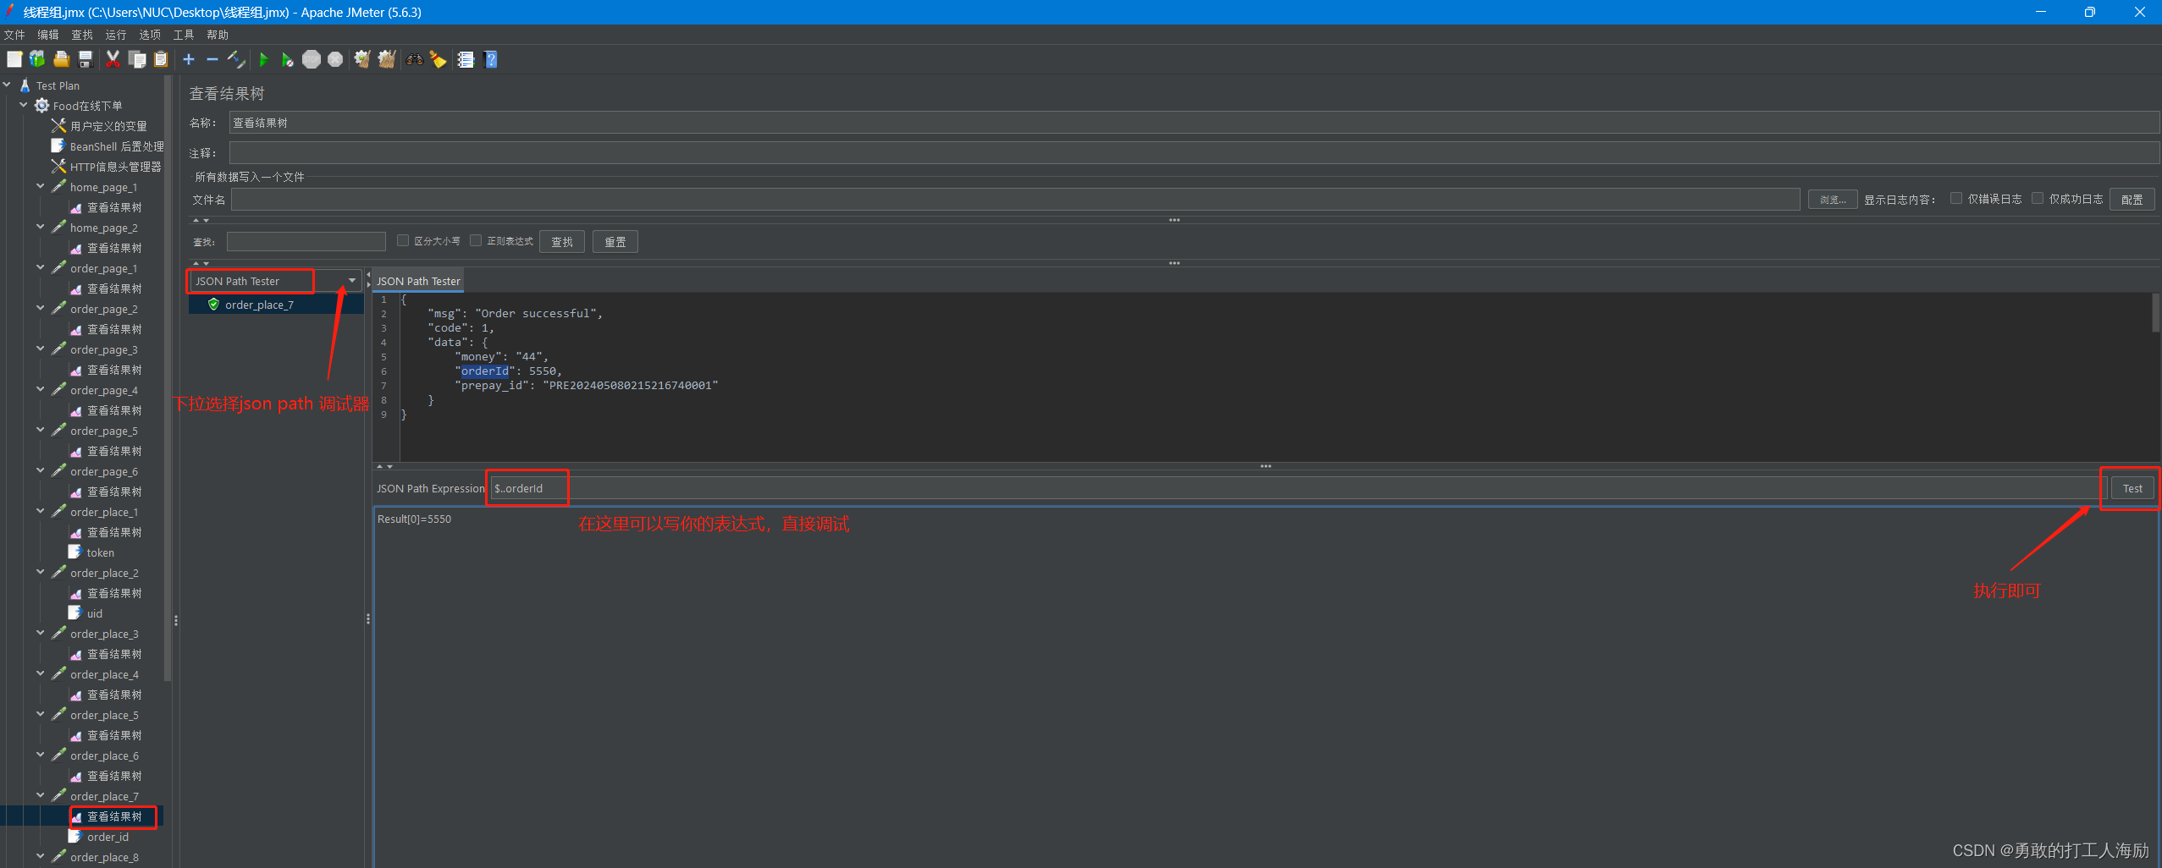Screen dimensions: 2162x868
Task: Start the test with green arrow
Action: point(263,59)
